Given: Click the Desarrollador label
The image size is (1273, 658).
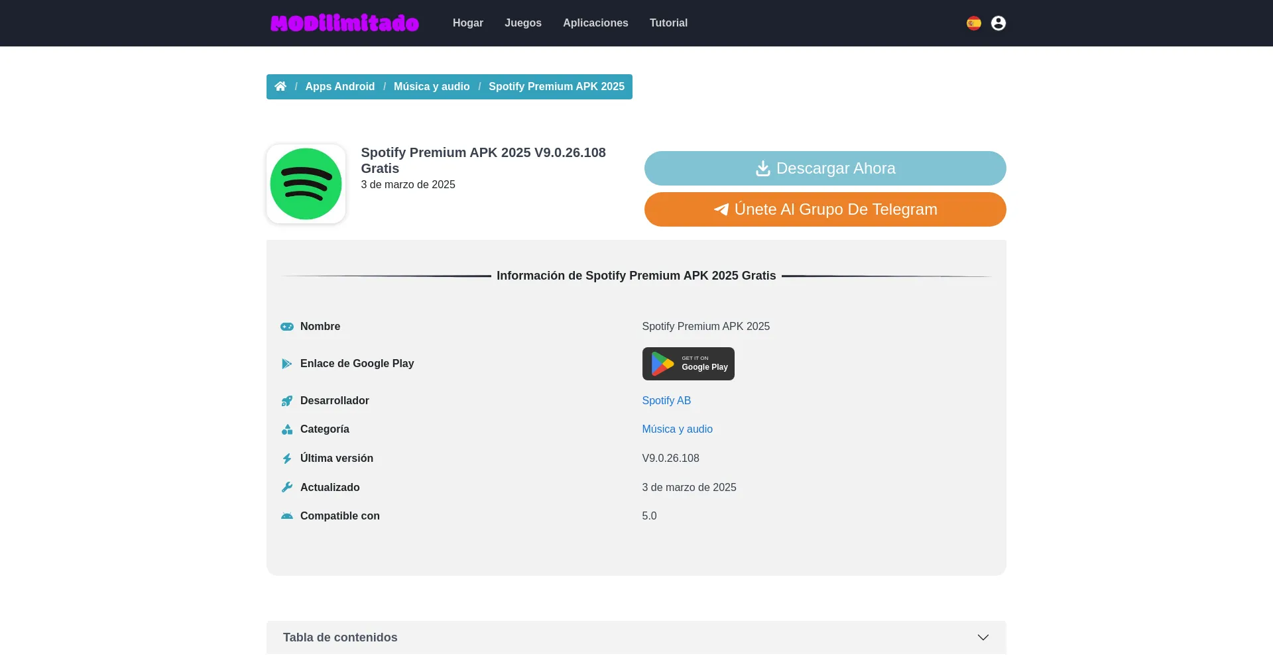Looking at the screenshot, I should click(x=335, y=401).
